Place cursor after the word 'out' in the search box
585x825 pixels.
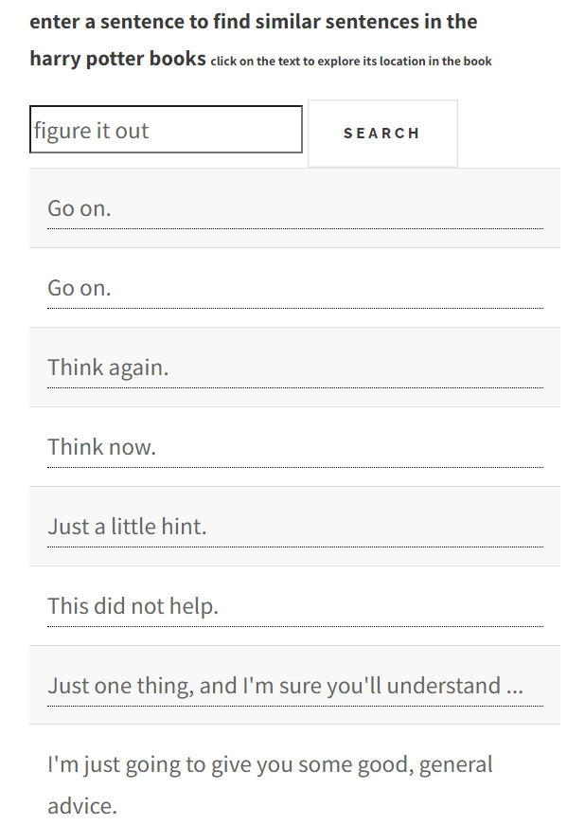click(151, 131)
